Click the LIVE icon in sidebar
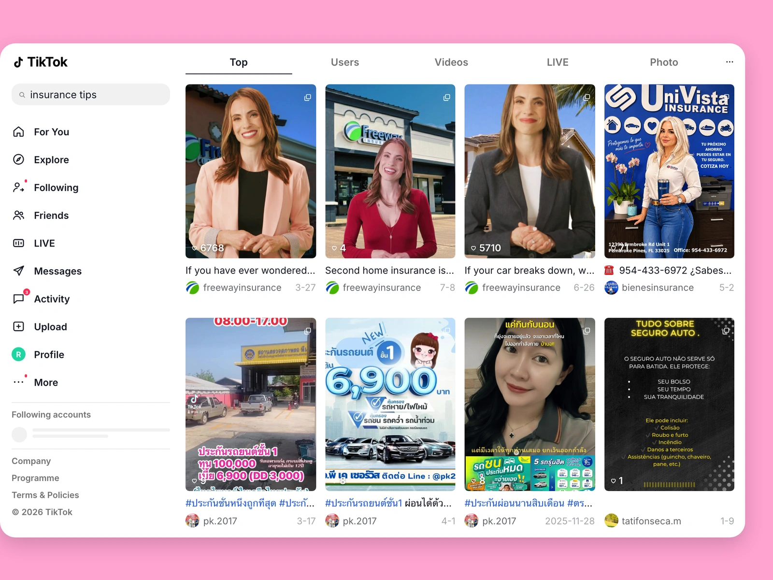This screenshot has height=580, width=773. (x=18, y=243)
